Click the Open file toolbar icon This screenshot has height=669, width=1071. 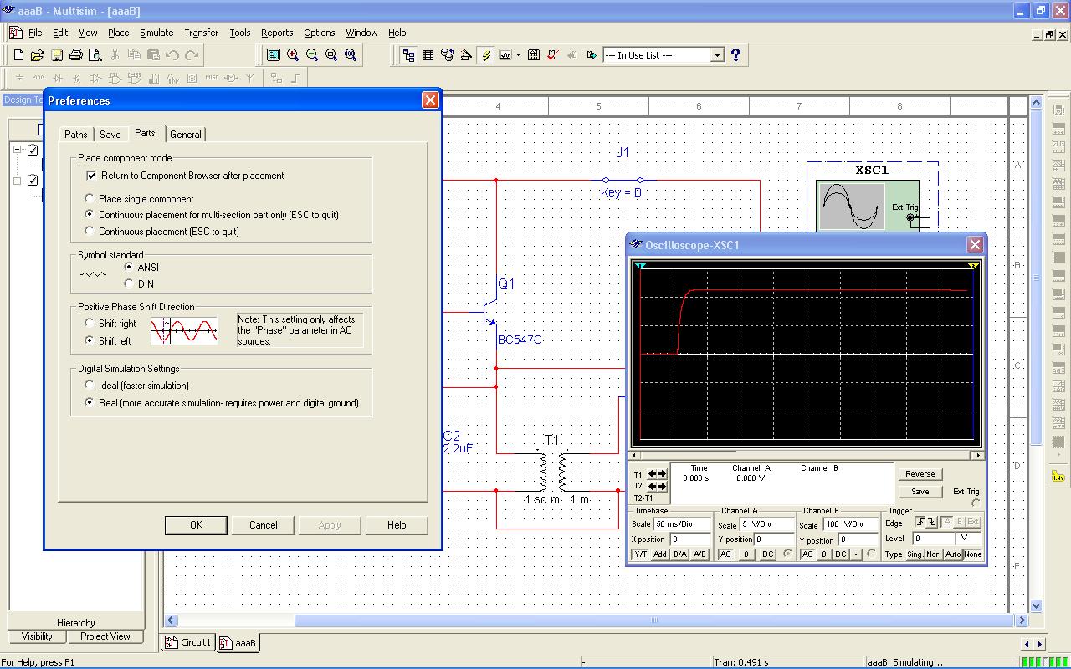[x=37, y=55]
